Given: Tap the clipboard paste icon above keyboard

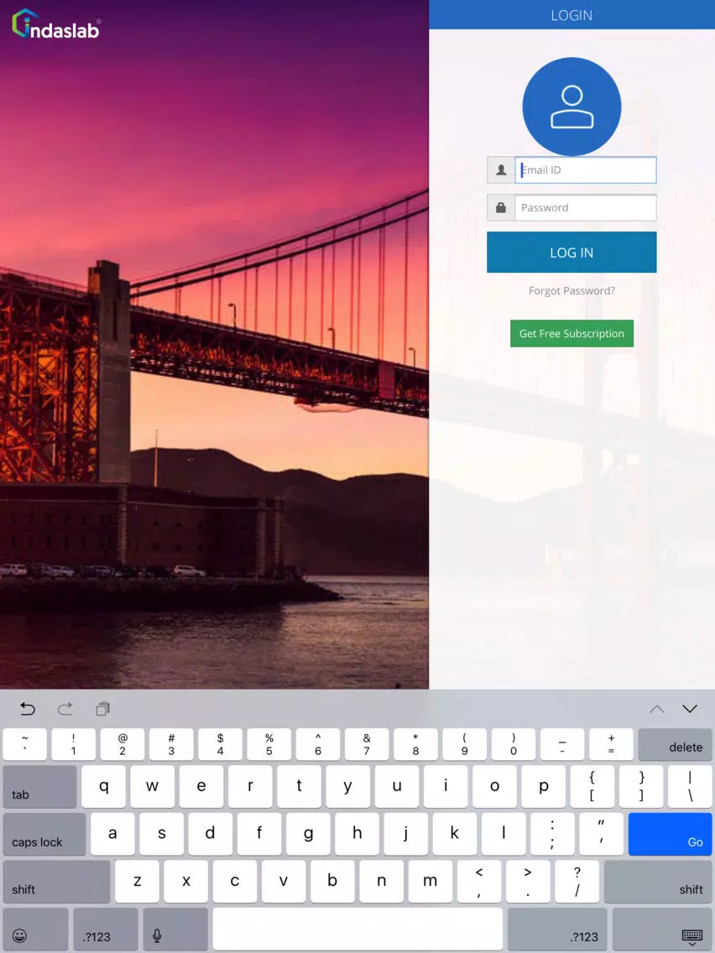Looking at the screenshot, I should 102,709.
